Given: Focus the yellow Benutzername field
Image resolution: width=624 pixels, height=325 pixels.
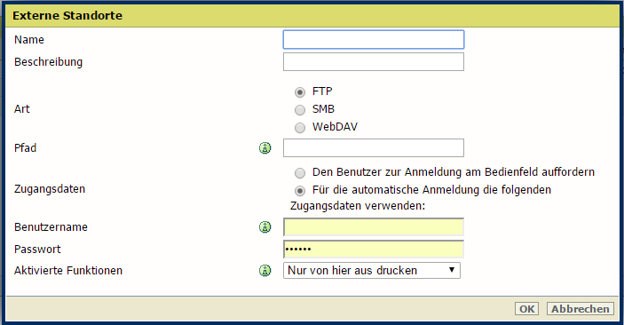Looking at the screenshot, I should point(374,227).
